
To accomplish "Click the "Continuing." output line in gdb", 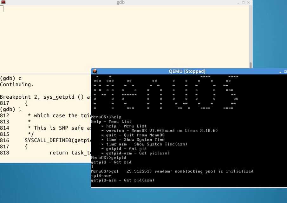I will (x=17, y=85).
